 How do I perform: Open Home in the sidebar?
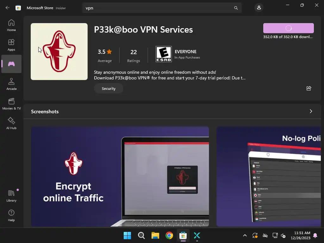click(11, 25)
